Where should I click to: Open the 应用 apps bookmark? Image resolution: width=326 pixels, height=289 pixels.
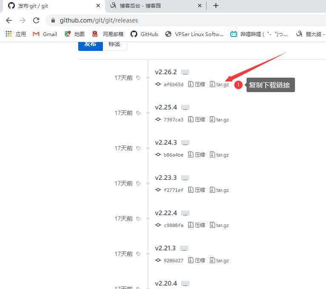(16, 34)
